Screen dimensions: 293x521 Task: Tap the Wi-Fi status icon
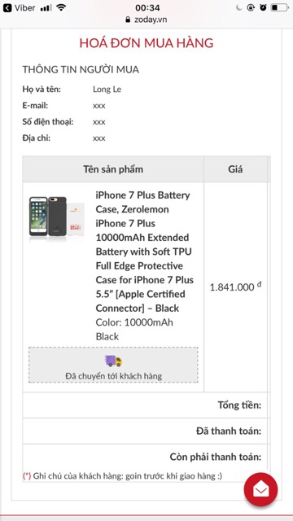click(61, 7)
